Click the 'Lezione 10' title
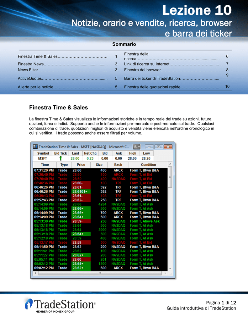 (197, 10)
